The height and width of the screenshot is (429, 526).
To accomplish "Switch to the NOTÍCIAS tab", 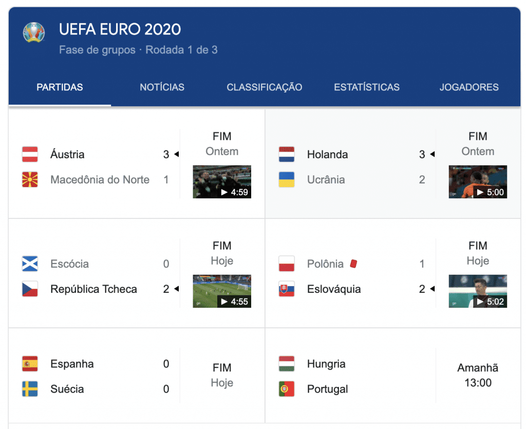I will 162,87.
